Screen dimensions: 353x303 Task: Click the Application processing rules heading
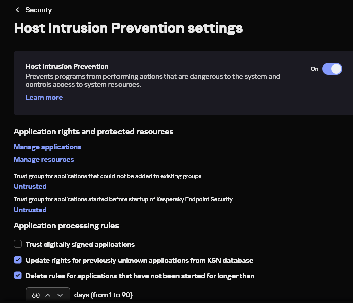click(x=66, y=225)
